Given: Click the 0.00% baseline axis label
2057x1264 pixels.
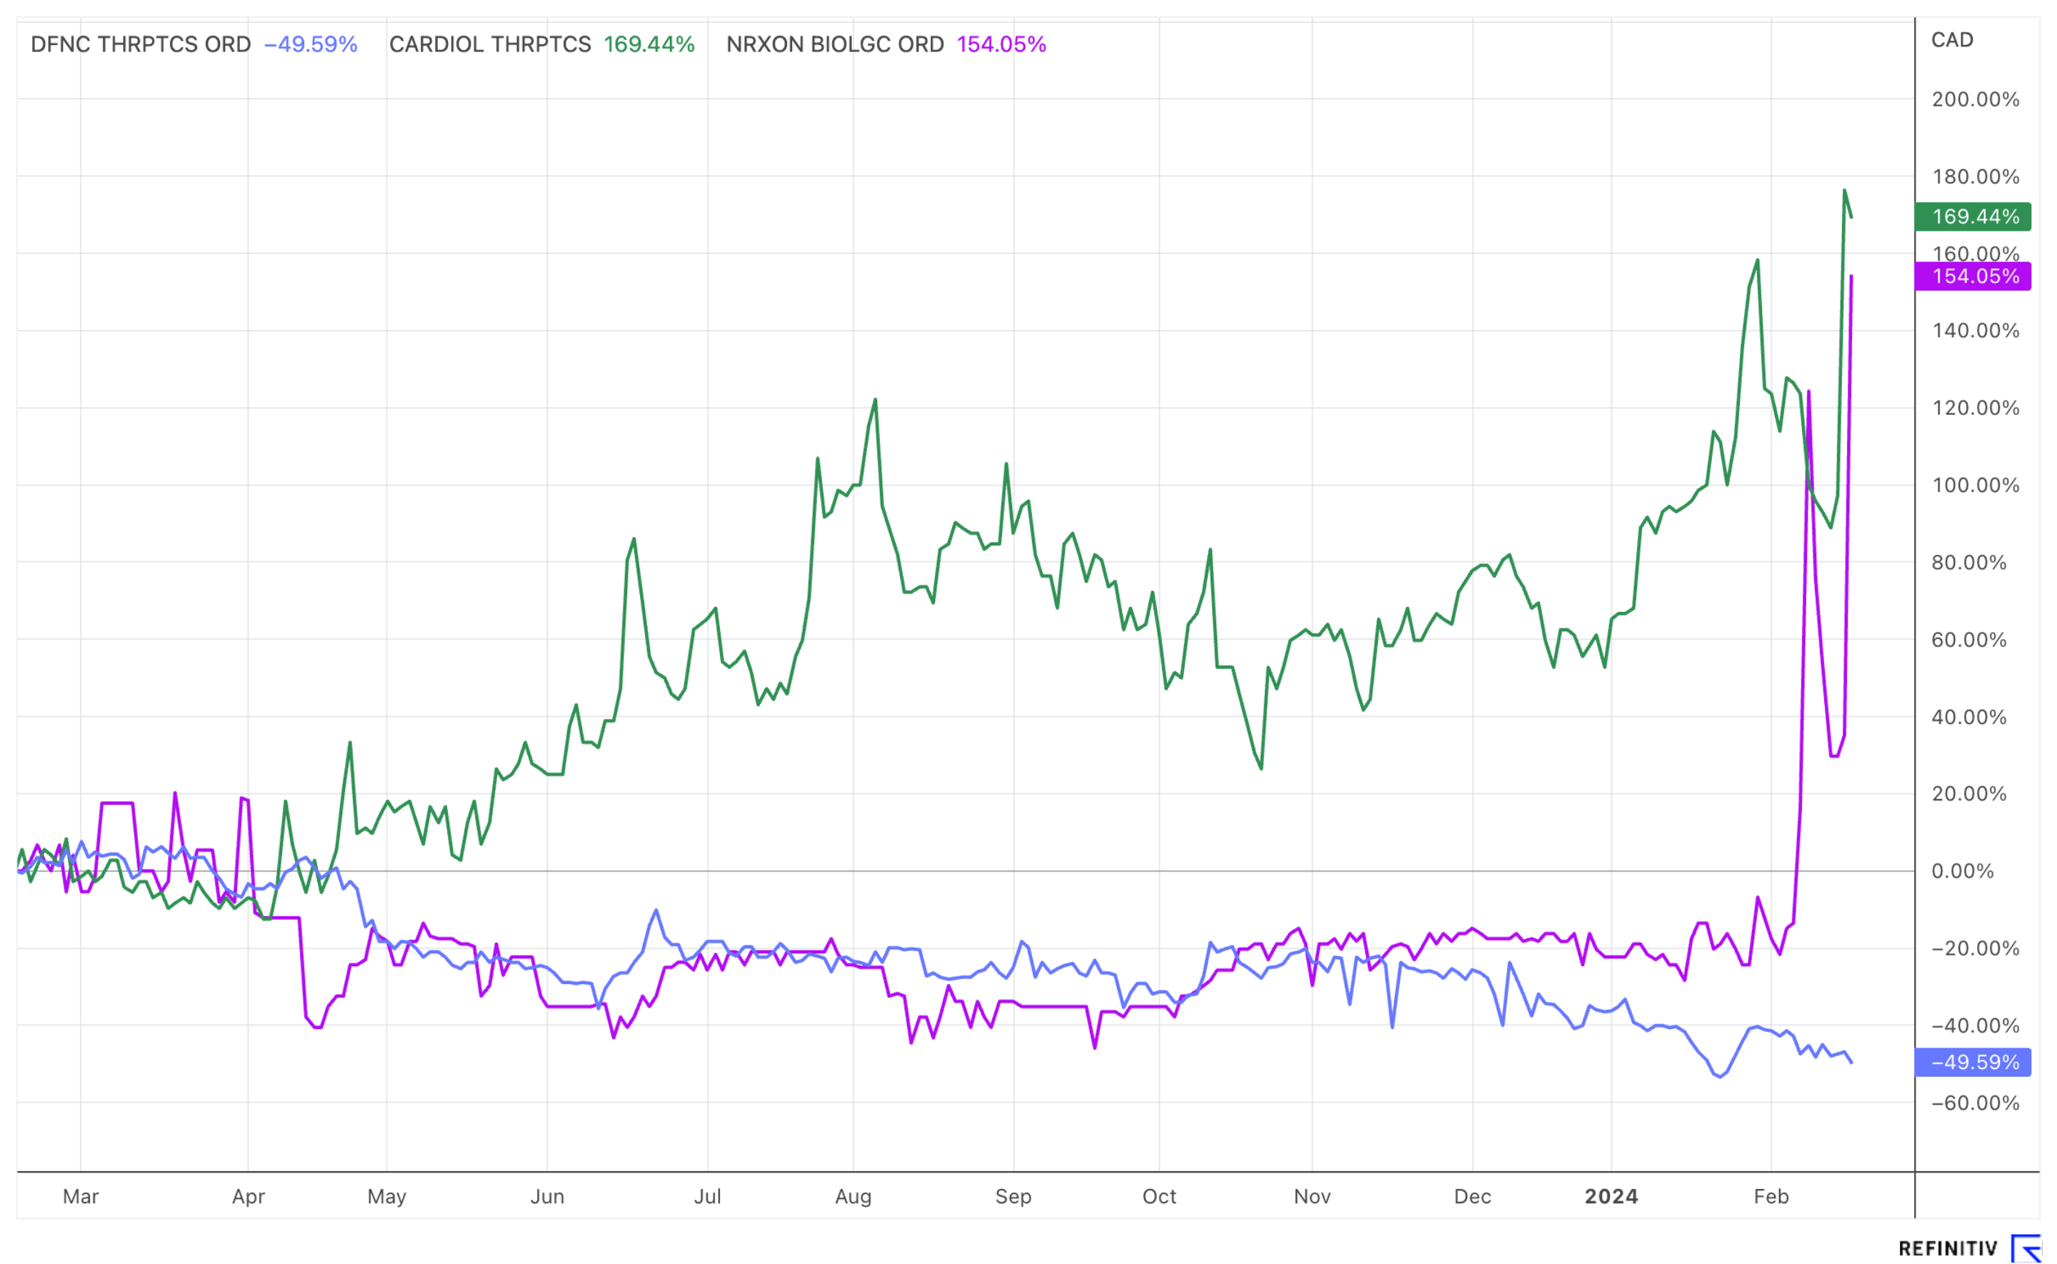Looking at the screenshot, I should click(1962, 871).
